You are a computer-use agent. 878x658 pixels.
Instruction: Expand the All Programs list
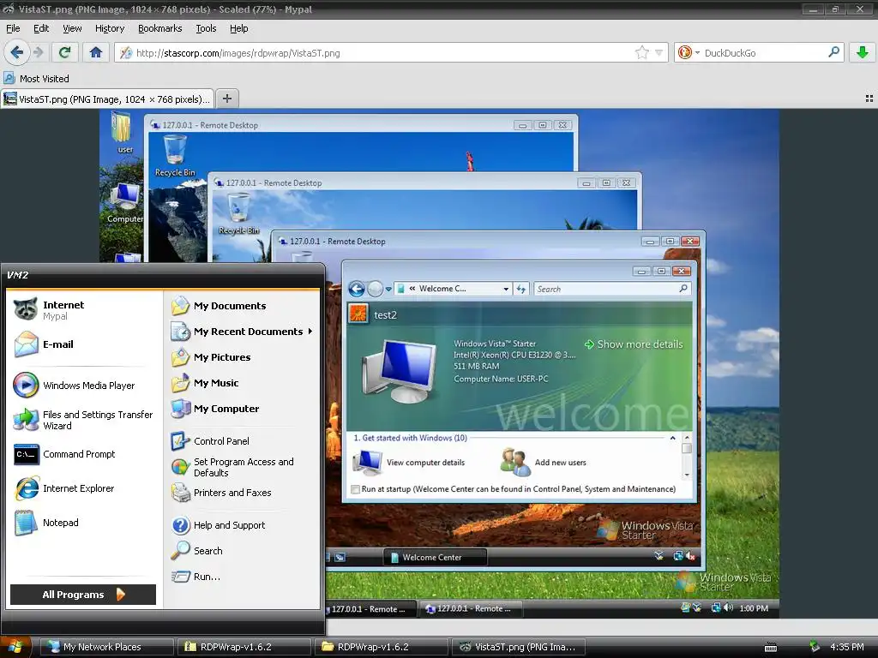(x=83, y=595)
